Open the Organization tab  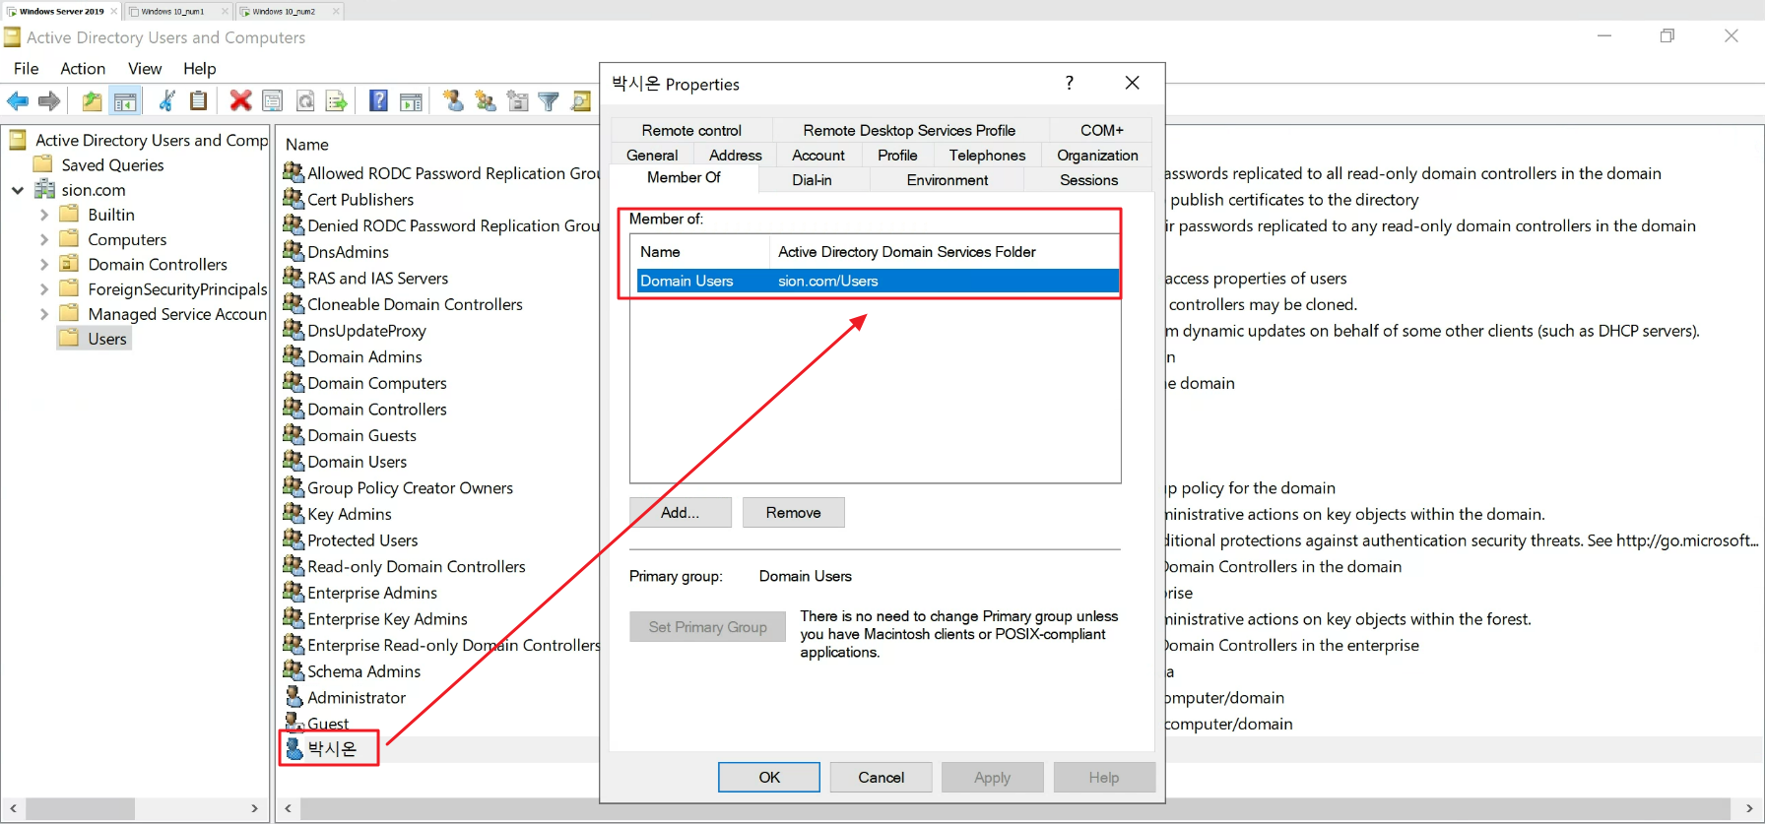(1097, 156)
